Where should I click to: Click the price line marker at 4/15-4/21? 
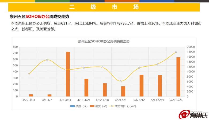click(x=84, y=68)
